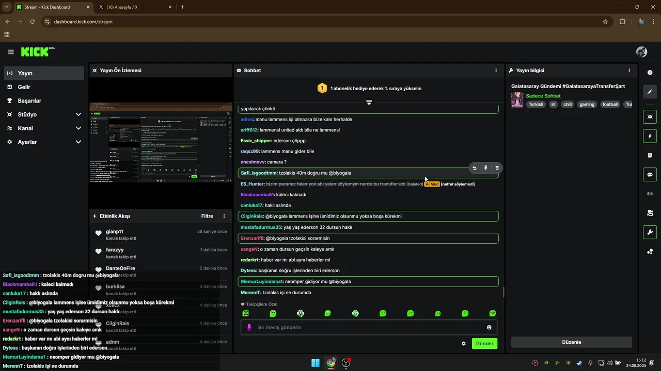The width and height of the screenshot is (661, 371).
Task: Click the number 1 gift leaderboard badge
Action: click(x=322, y=88)
